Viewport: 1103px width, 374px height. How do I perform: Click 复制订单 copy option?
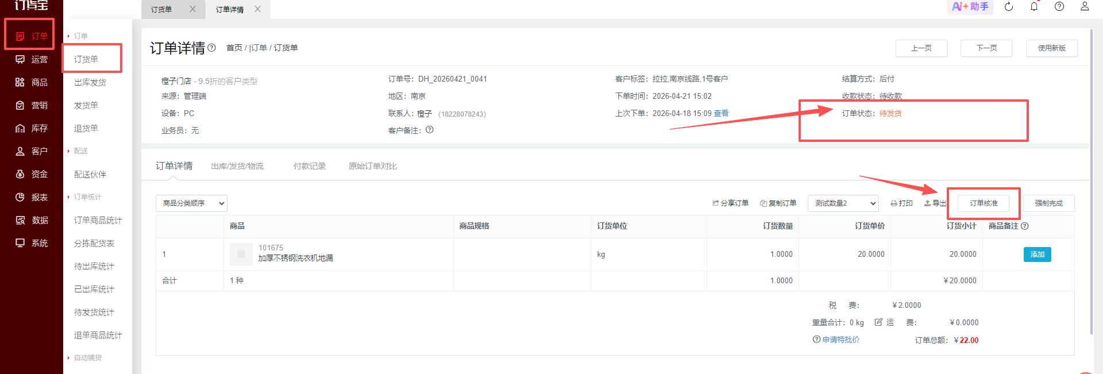coord(778,203)
